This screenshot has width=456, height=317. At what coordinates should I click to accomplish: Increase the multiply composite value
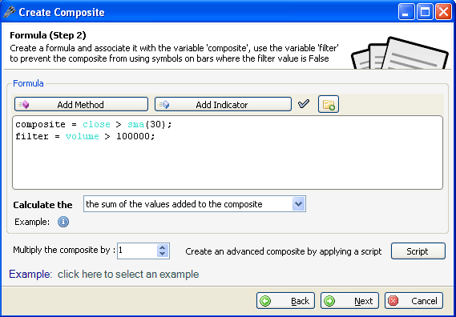[x=162, y=248]
